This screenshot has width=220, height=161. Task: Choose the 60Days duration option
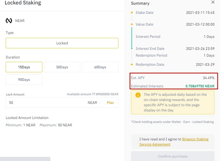pos(100,67)
